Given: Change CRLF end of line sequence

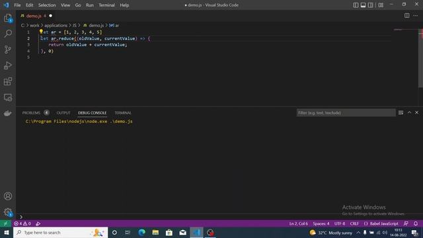Looking at the screenshot, I should [354, 223].
